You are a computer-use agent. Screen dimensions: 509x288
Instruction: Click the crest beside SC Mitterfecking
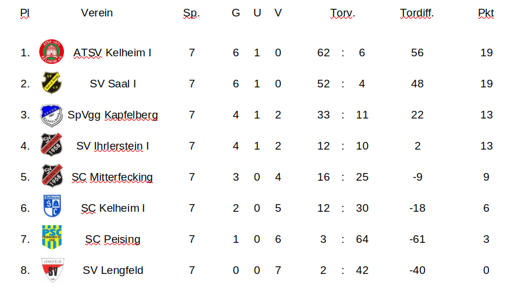[x=52, y=177]
